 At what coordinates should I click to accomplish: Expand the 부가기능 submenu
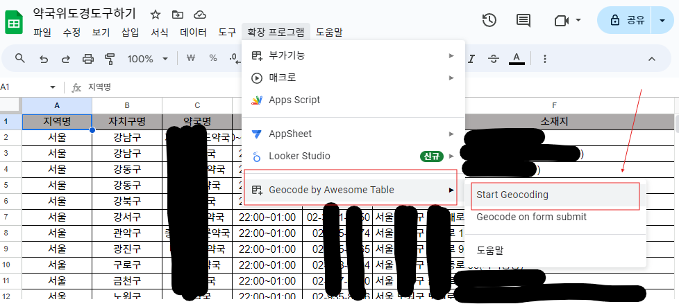pos(353,55)
